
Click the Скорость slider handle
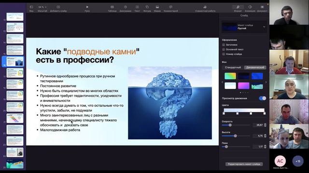(230, 125)
